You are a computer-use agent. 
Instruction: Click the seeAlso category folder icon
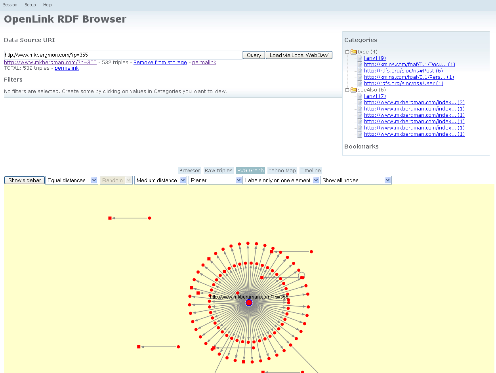[x=353, y=89]
